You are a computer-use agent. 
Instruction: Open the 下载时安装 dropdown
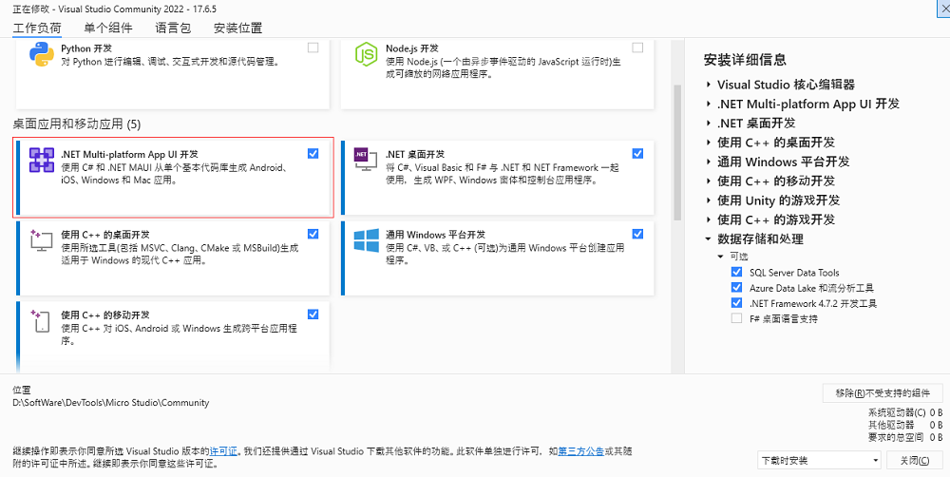click(x=820, y=460)
